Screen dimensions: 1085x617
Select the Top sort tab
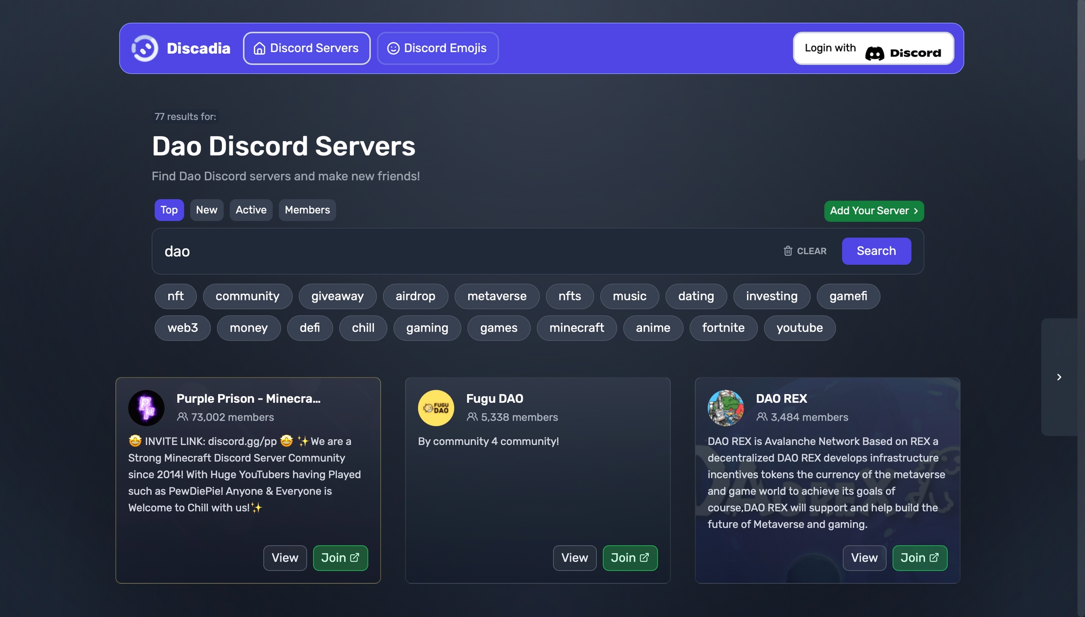pos(169,210)
